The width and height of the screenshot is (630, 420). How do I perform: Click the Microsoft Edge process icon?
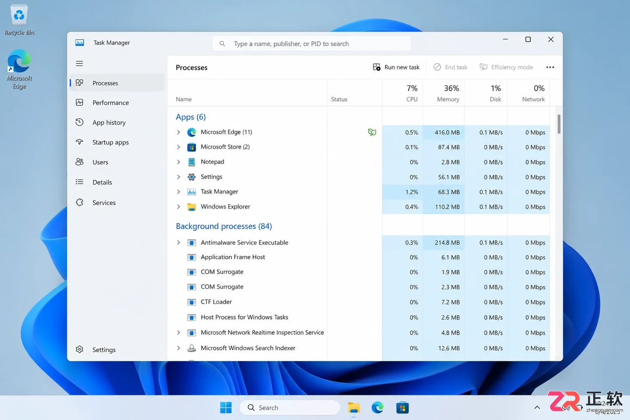tap(192, 132)
